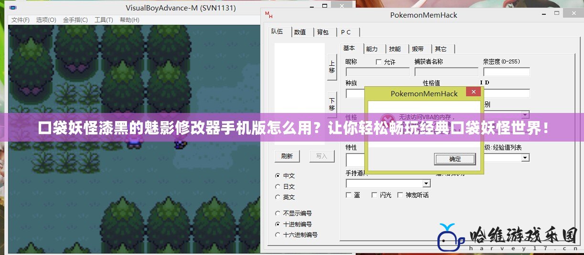584x255 pixels.
Task: Click the 昵称 nickname input field
Action: [378, 72]
